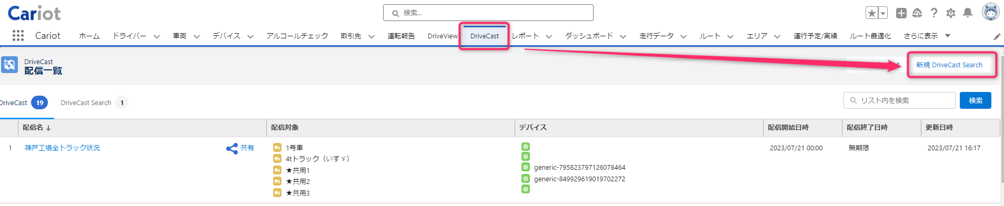
Task: Select the DriveCast nav tab
Action: point(485,36)
